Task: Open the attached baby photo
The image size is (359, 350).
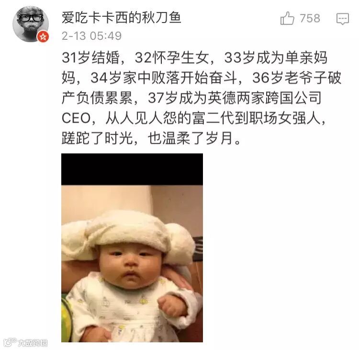Action: pyautogui.click(x=132, y=248)
